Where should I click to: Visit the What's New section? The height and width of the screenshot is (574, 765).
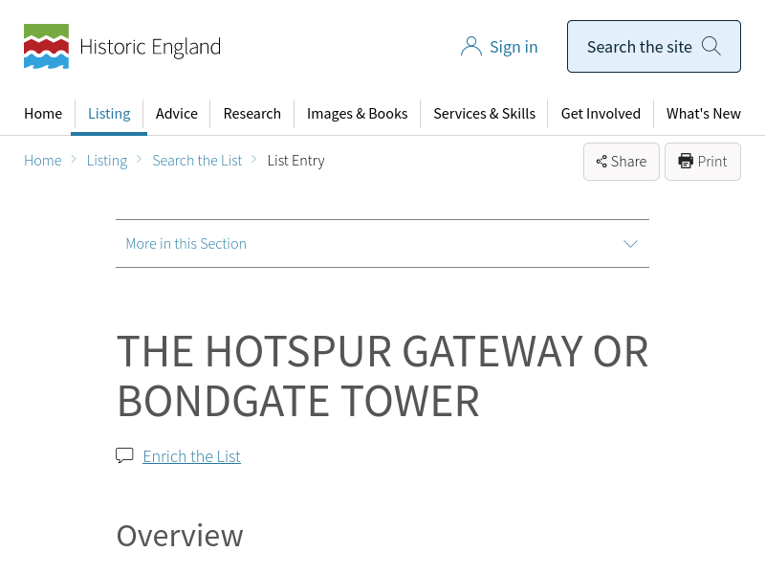pos(704,114)
